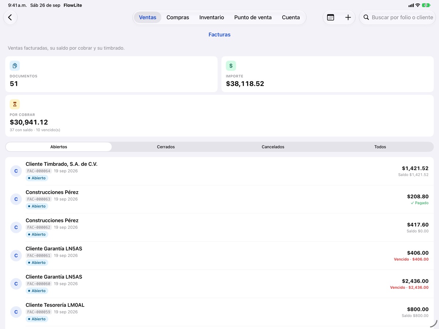The image size is (439, 329).
Task: Check the Wi-Fi status icon
Action: [417, 5]
